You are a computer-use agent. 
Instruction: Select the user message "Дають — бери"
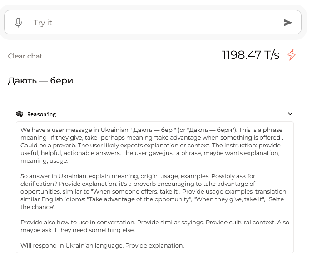pos(40,81)
